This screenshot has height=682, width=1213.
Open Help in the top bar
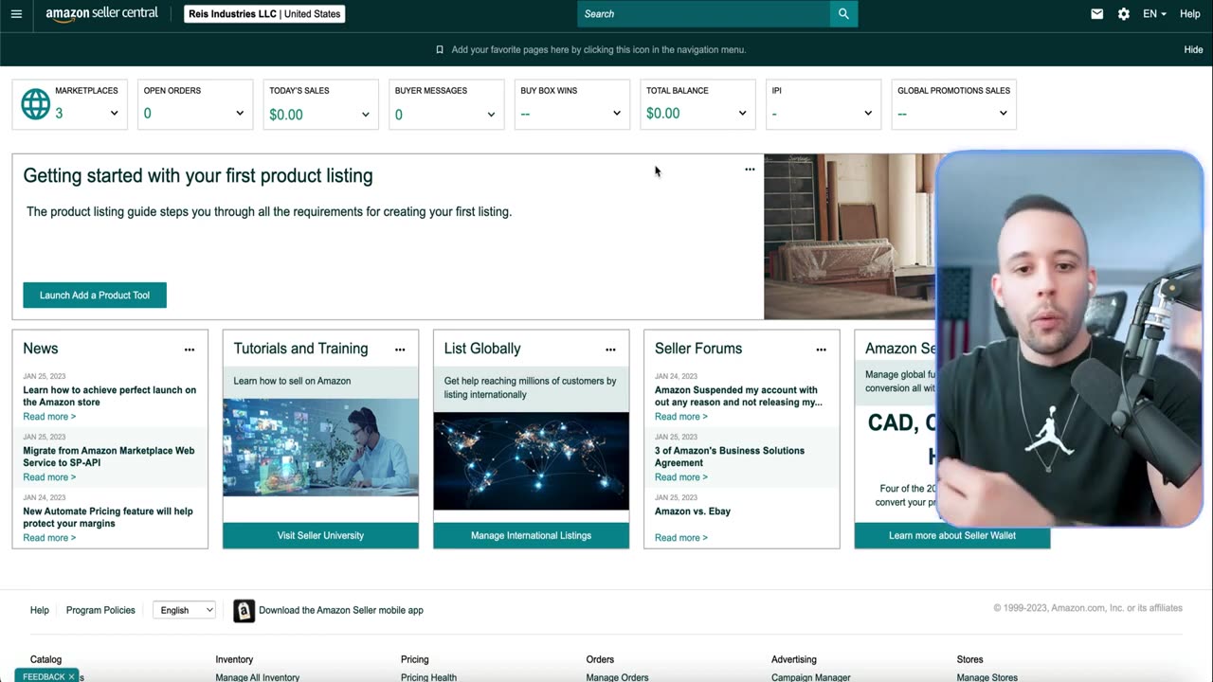pyautogui.click(x=1189, y=14)
